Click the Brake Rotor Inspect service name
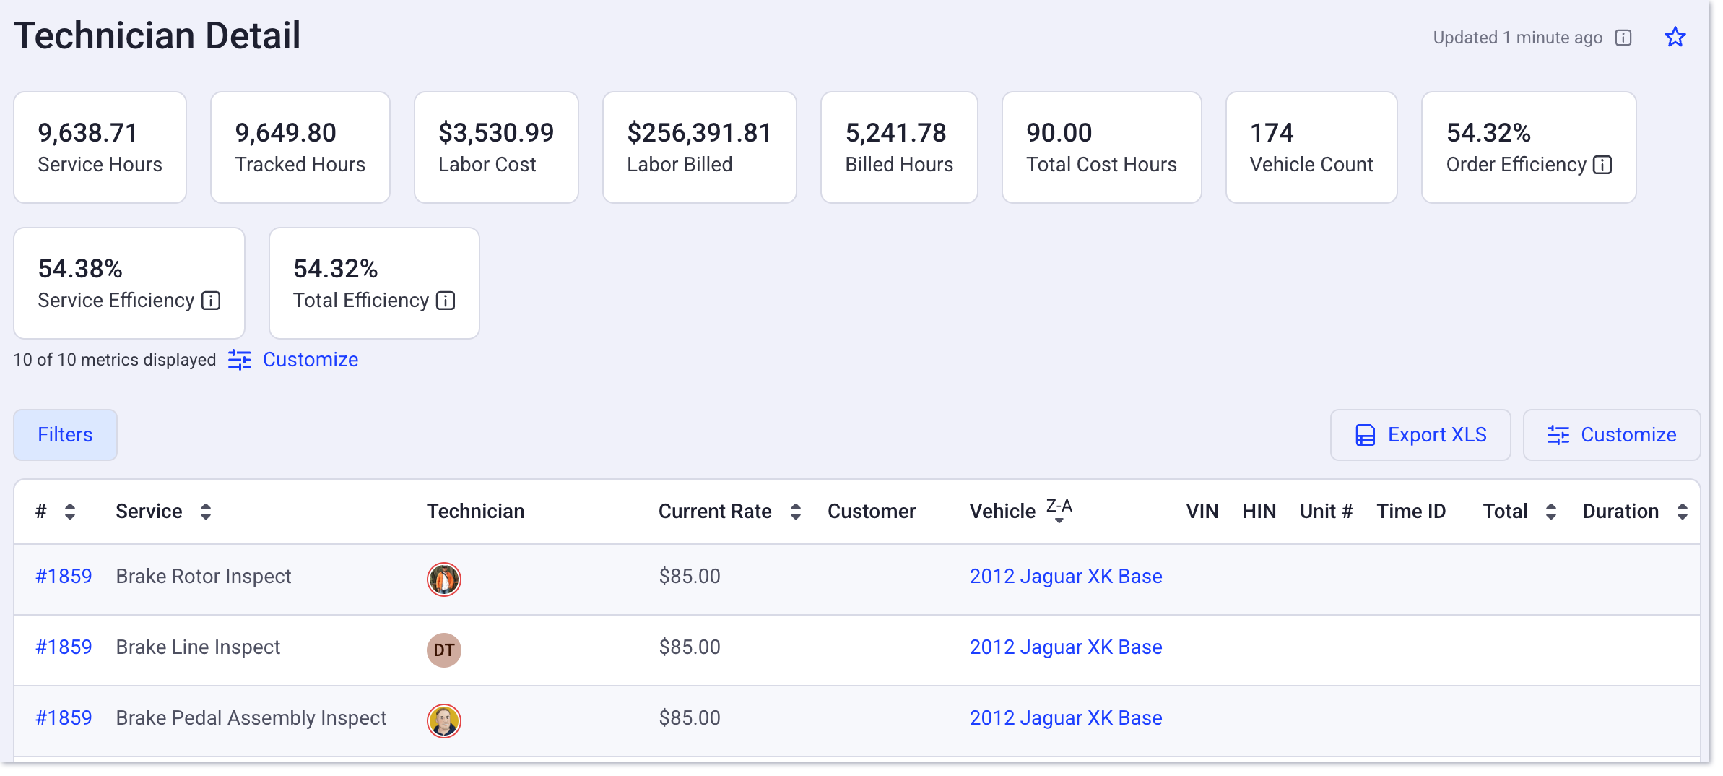 pos(204,577)
